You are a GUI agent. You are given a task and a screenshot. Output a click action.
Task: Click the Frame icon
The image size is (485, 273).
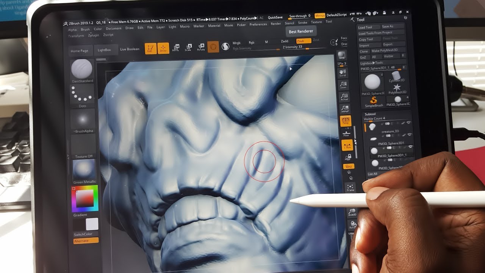pyautogui.click(x=350, y=188)
